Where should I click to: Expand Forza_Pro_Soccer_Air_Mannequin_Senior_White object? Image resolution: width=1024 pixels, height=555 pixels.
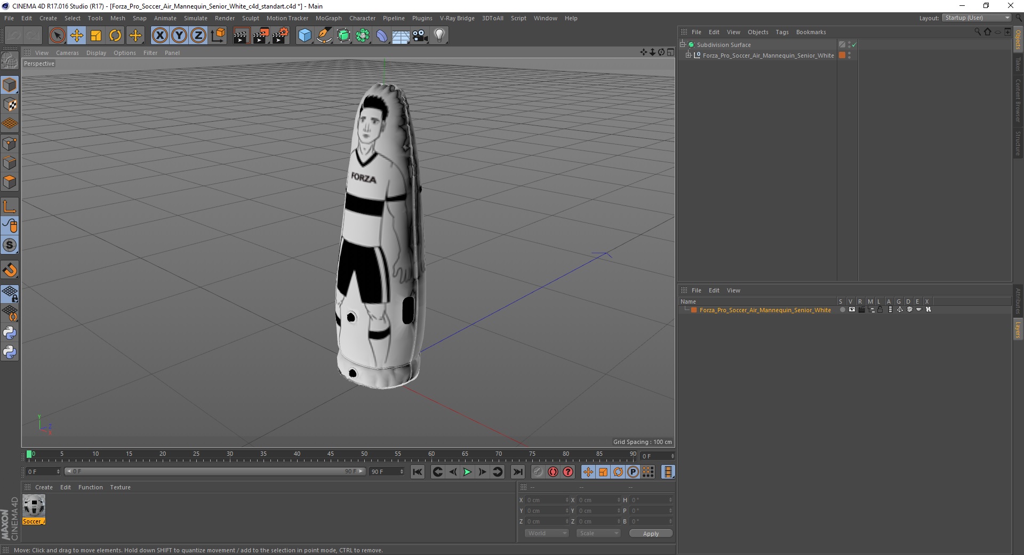coord(688,55)
